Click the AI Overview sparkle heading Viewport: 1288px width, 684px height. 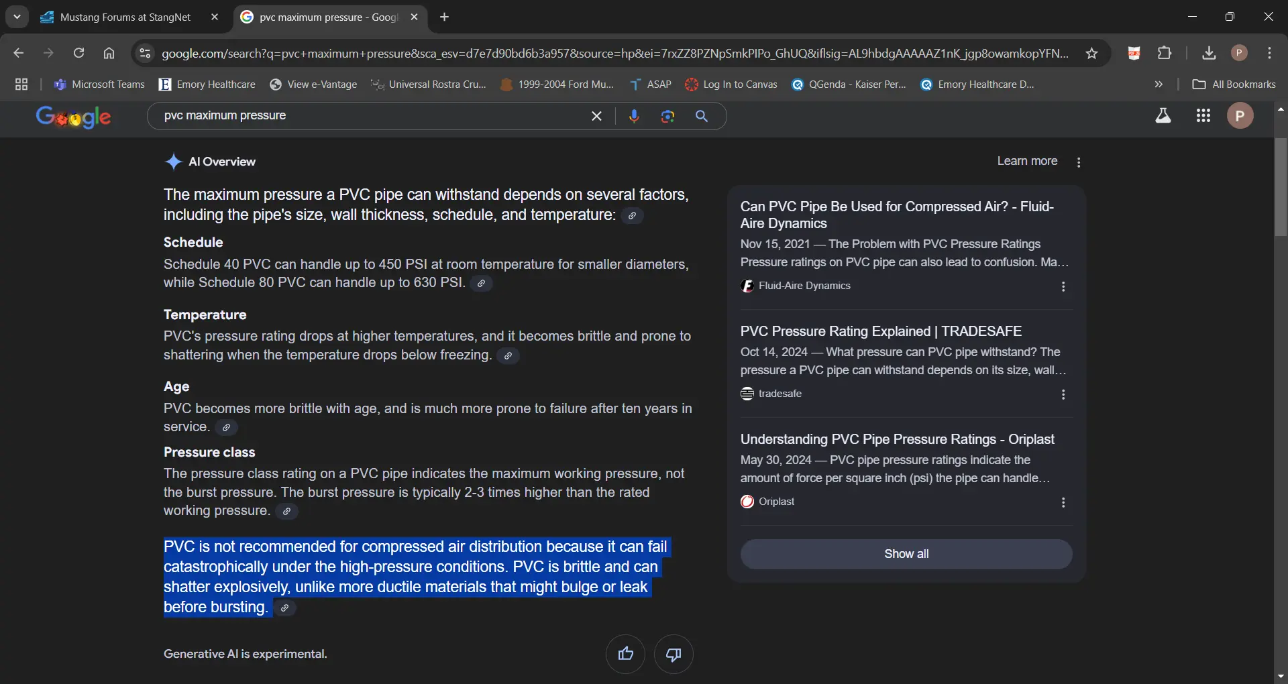coord(210,162)
